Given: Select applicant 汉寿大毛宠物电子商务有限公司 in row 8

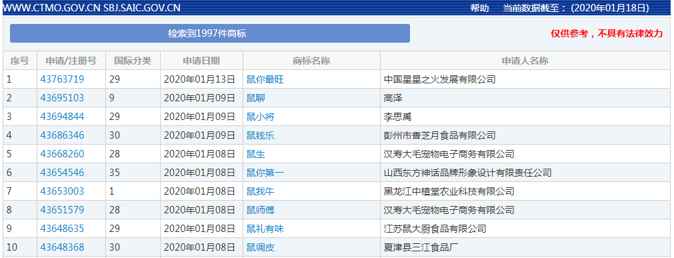Looking at the screenshot, I should (449, 210).
